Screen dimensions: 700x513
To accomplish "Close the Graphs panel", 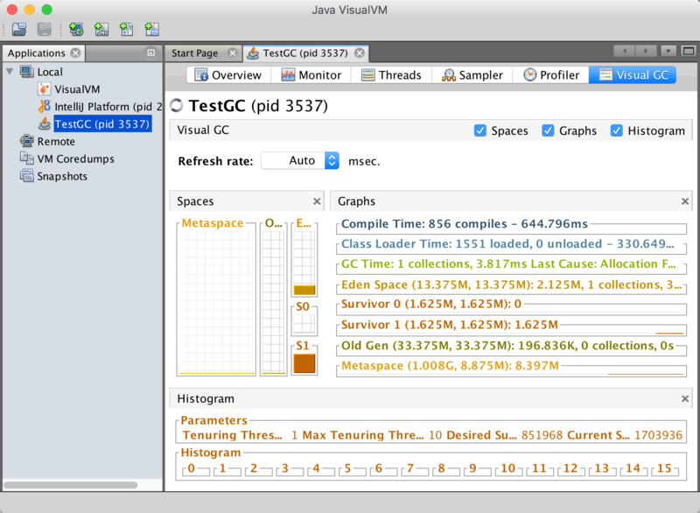I will pos(685,201).
